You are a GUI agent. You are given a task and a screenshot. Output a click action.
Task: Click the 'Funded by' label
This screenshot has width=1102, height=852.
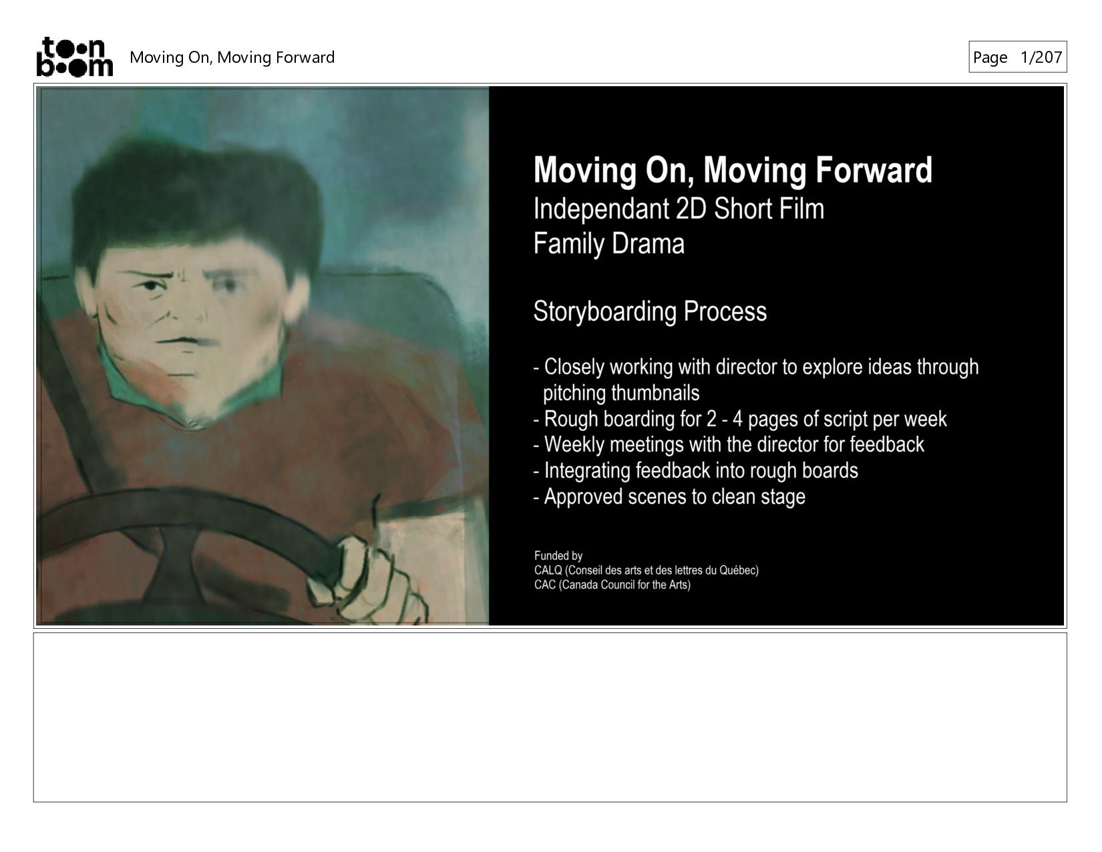[x=558, y=556]
